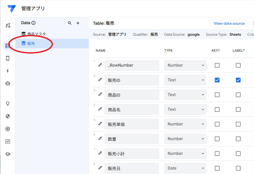
Task: Select 販売 table in Data list
Action: (31, 44)
